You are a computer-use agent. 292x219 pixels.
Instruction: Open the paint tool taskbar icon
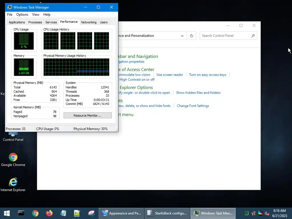[91, 213]
